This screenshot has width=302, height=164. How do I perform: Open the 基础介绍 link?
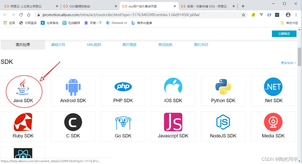coord(58,45)
